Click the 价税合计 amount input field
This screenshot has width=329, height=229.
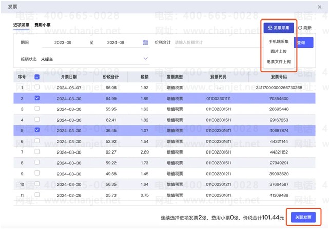[x=205, y=42]
